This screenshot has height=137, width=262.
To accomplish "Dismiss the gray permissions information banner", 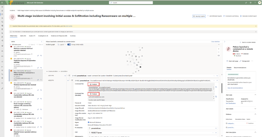I will [x=256, y=32].
